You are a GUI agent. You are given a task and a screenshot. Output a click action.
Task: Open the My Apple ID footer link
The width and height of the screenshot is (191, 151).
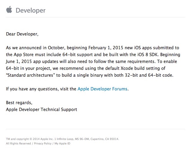pos(62,144)
